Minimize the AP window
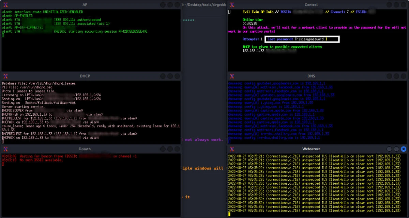409x218 pixels. click(163, 5)
